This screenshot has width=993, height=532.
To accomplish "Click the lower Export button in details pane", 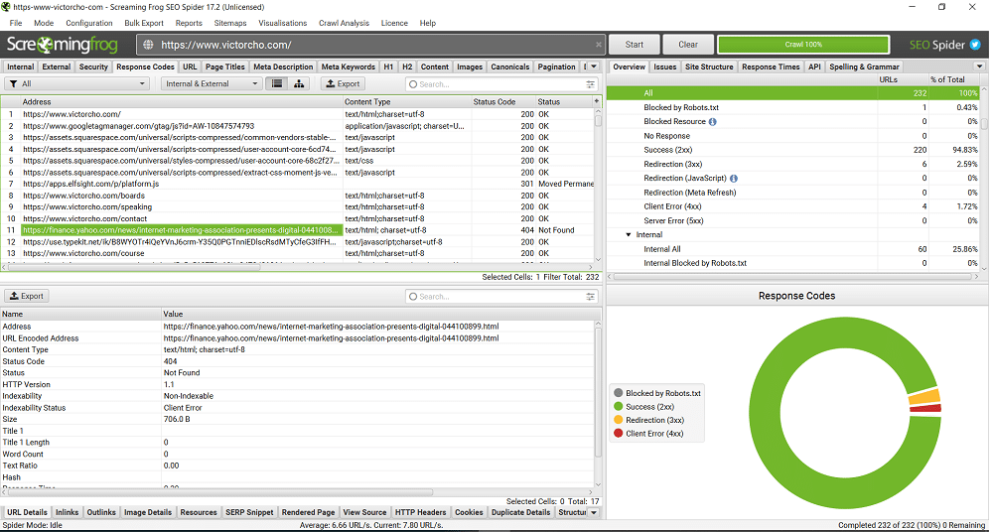I will [x=27, y=297].
